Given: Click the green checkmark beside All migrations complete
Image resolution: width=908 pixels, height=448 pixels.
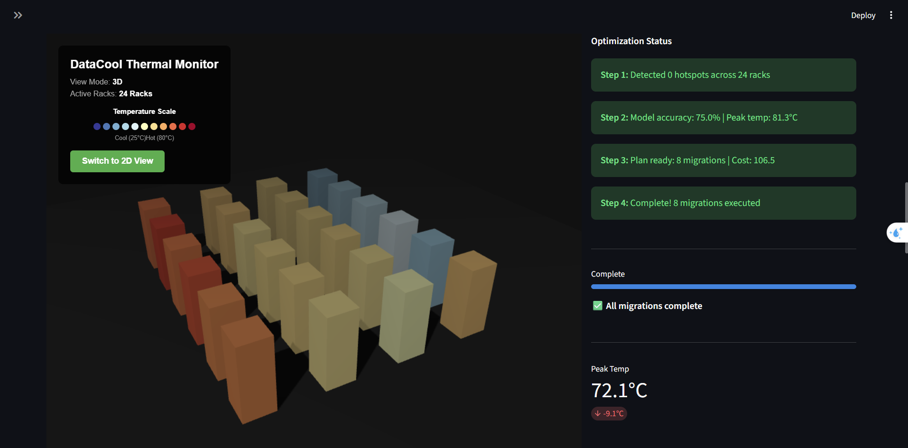Looking at the screenshot, I should [x=598, y=306].
